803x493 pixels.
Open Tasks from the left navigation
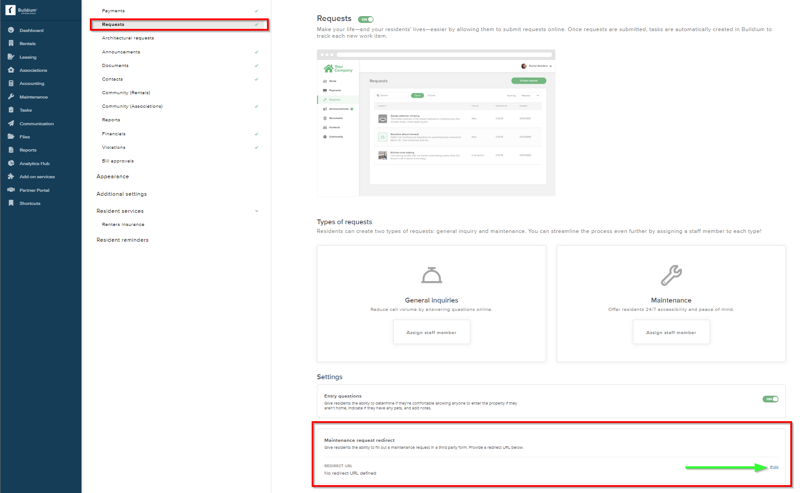coord(25,110)
